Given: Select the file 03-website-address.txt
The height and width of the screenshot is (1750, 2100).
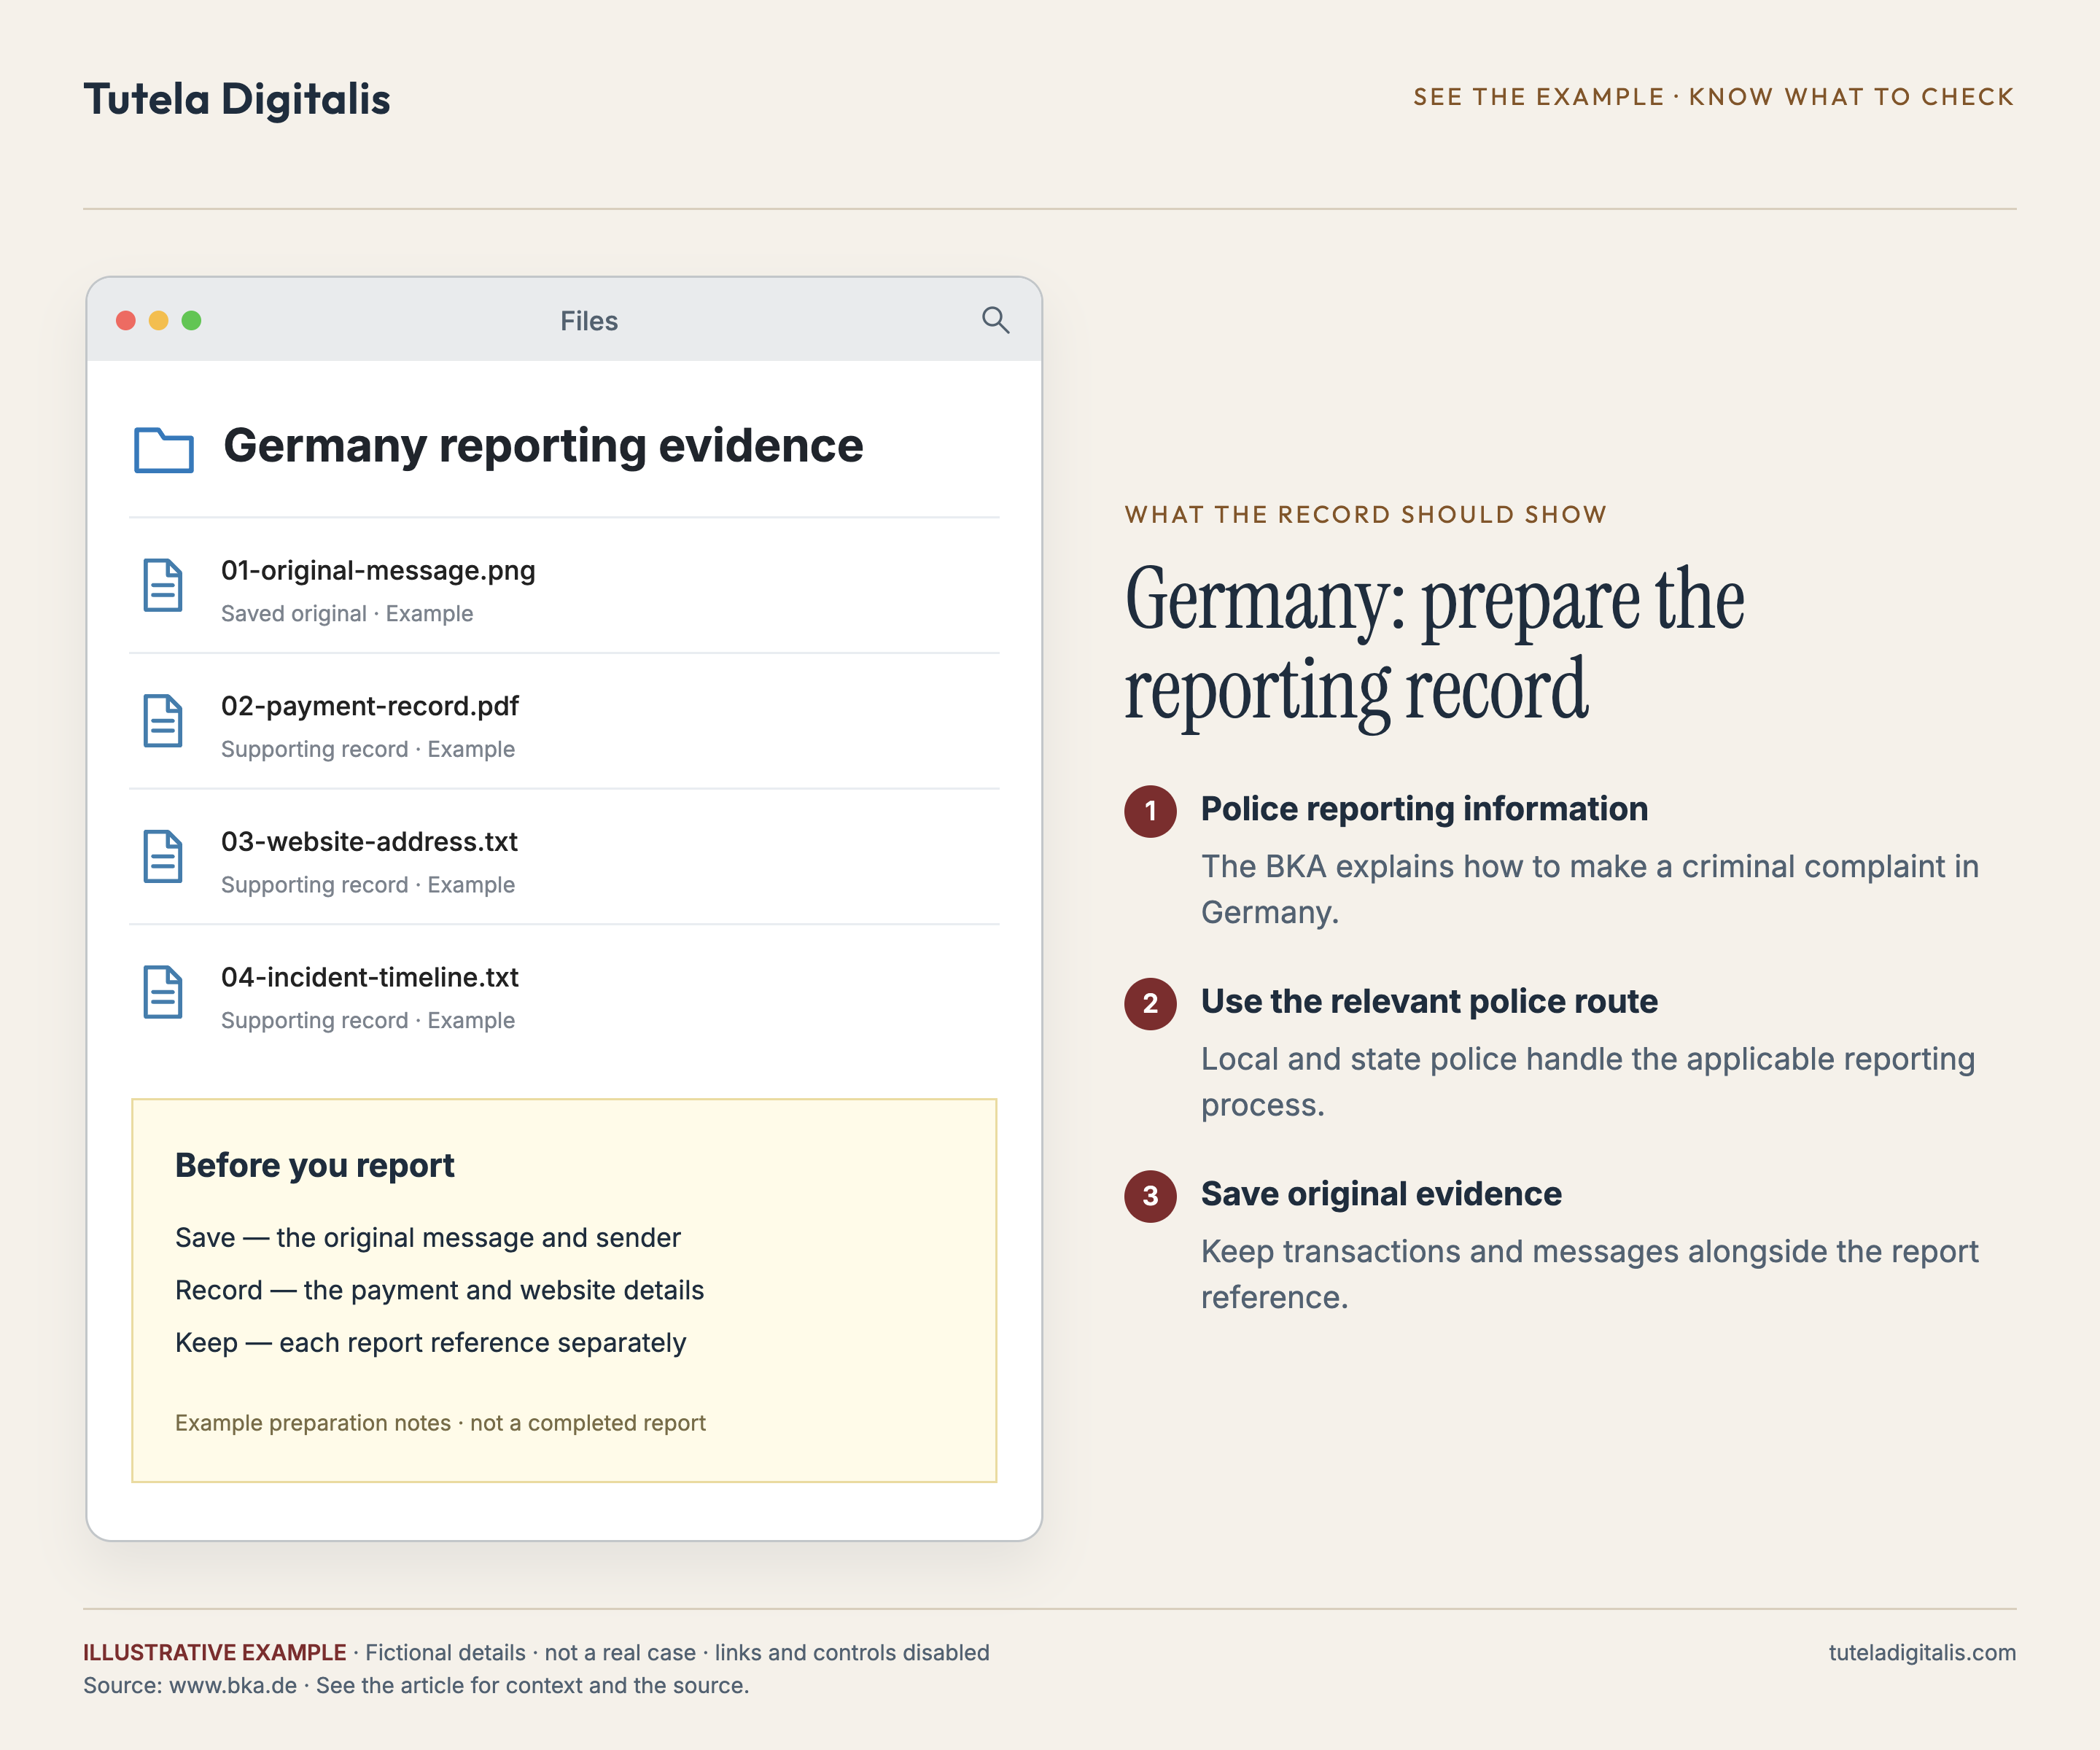Looking at the screenshot, I should tap(564, 857).
